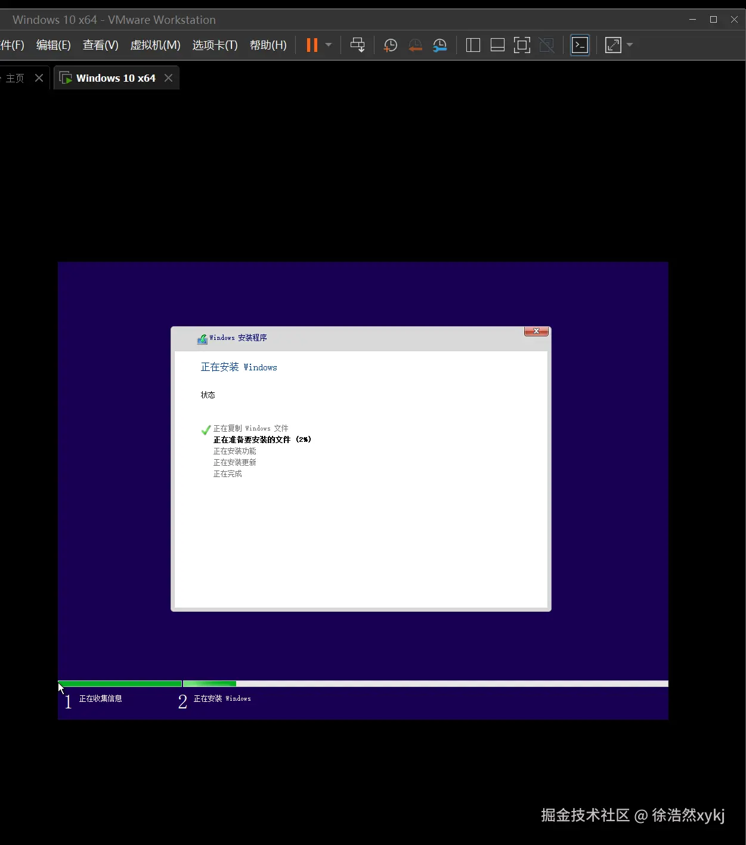Click the step 1 正在收集信息 label
746x845 pixels.
tap(100, 699)
